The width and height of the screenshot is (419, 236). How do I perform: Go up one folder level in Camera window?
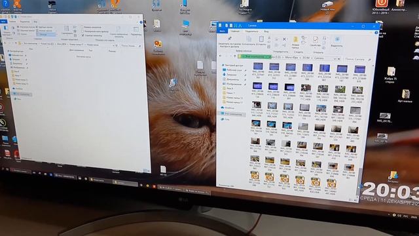coord(235,56)
